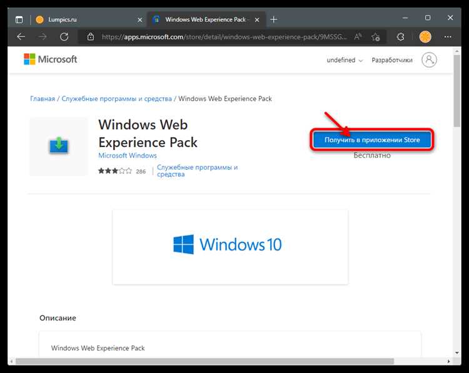Screen dimensions: 469x373
Task: Click the browser forward arrow
Action: tap(43, 37)
